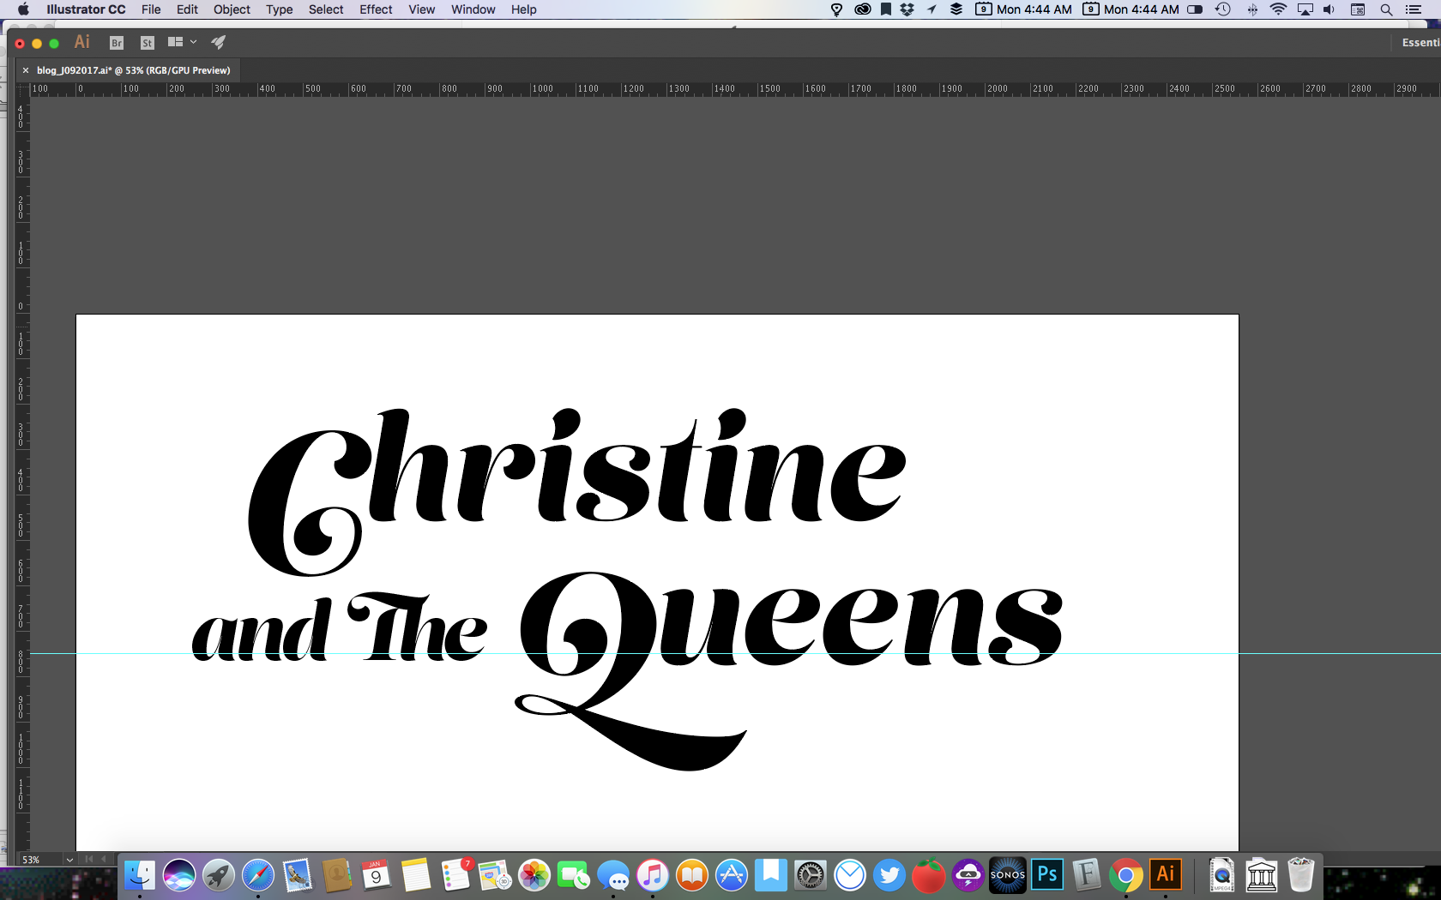Select the 'and The' lettering
The width and height of the screenshot is (1441, 900).
340,628
